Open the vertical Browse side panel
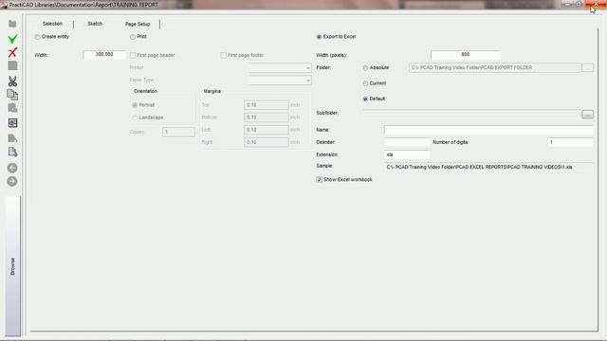The image size is (607, 341). pos(12,266)
